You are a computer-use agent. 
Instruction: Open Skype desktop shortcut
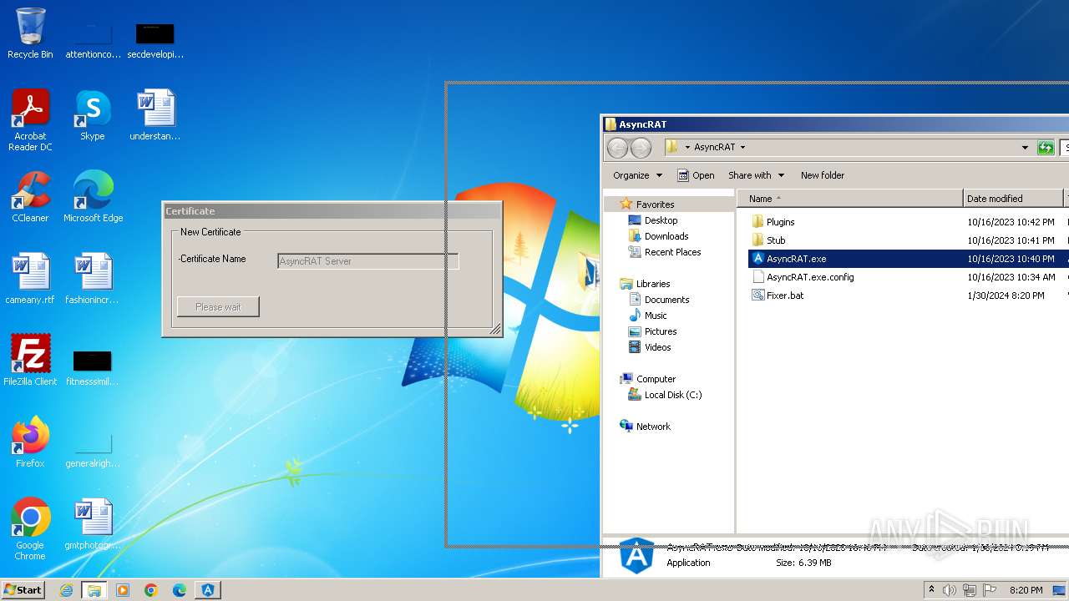coord(93,115)
